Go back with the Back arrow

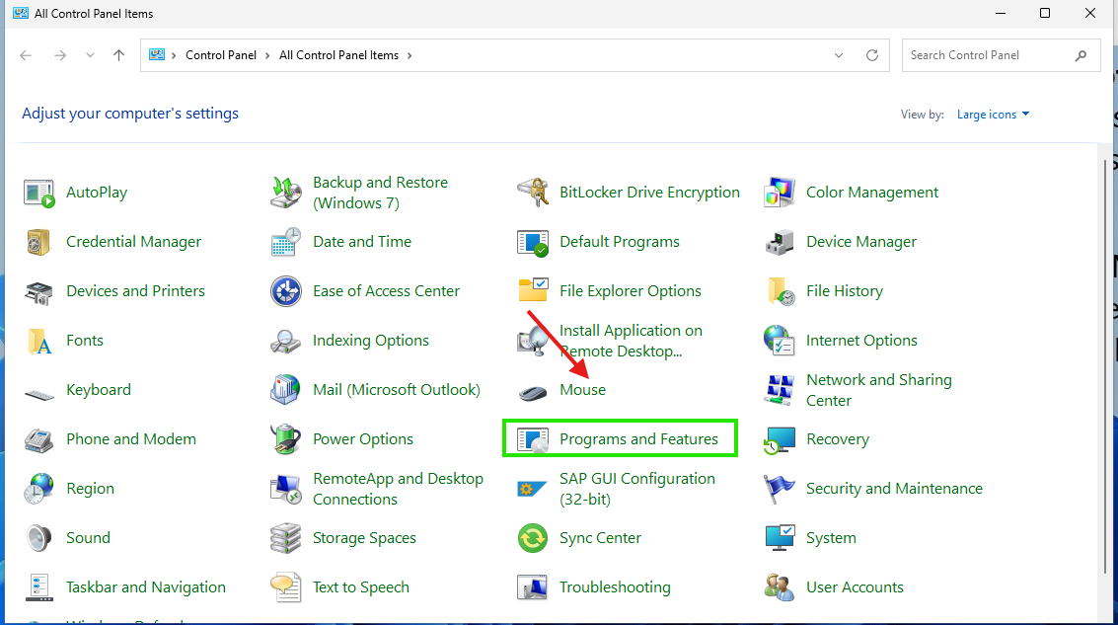[27, 55]
